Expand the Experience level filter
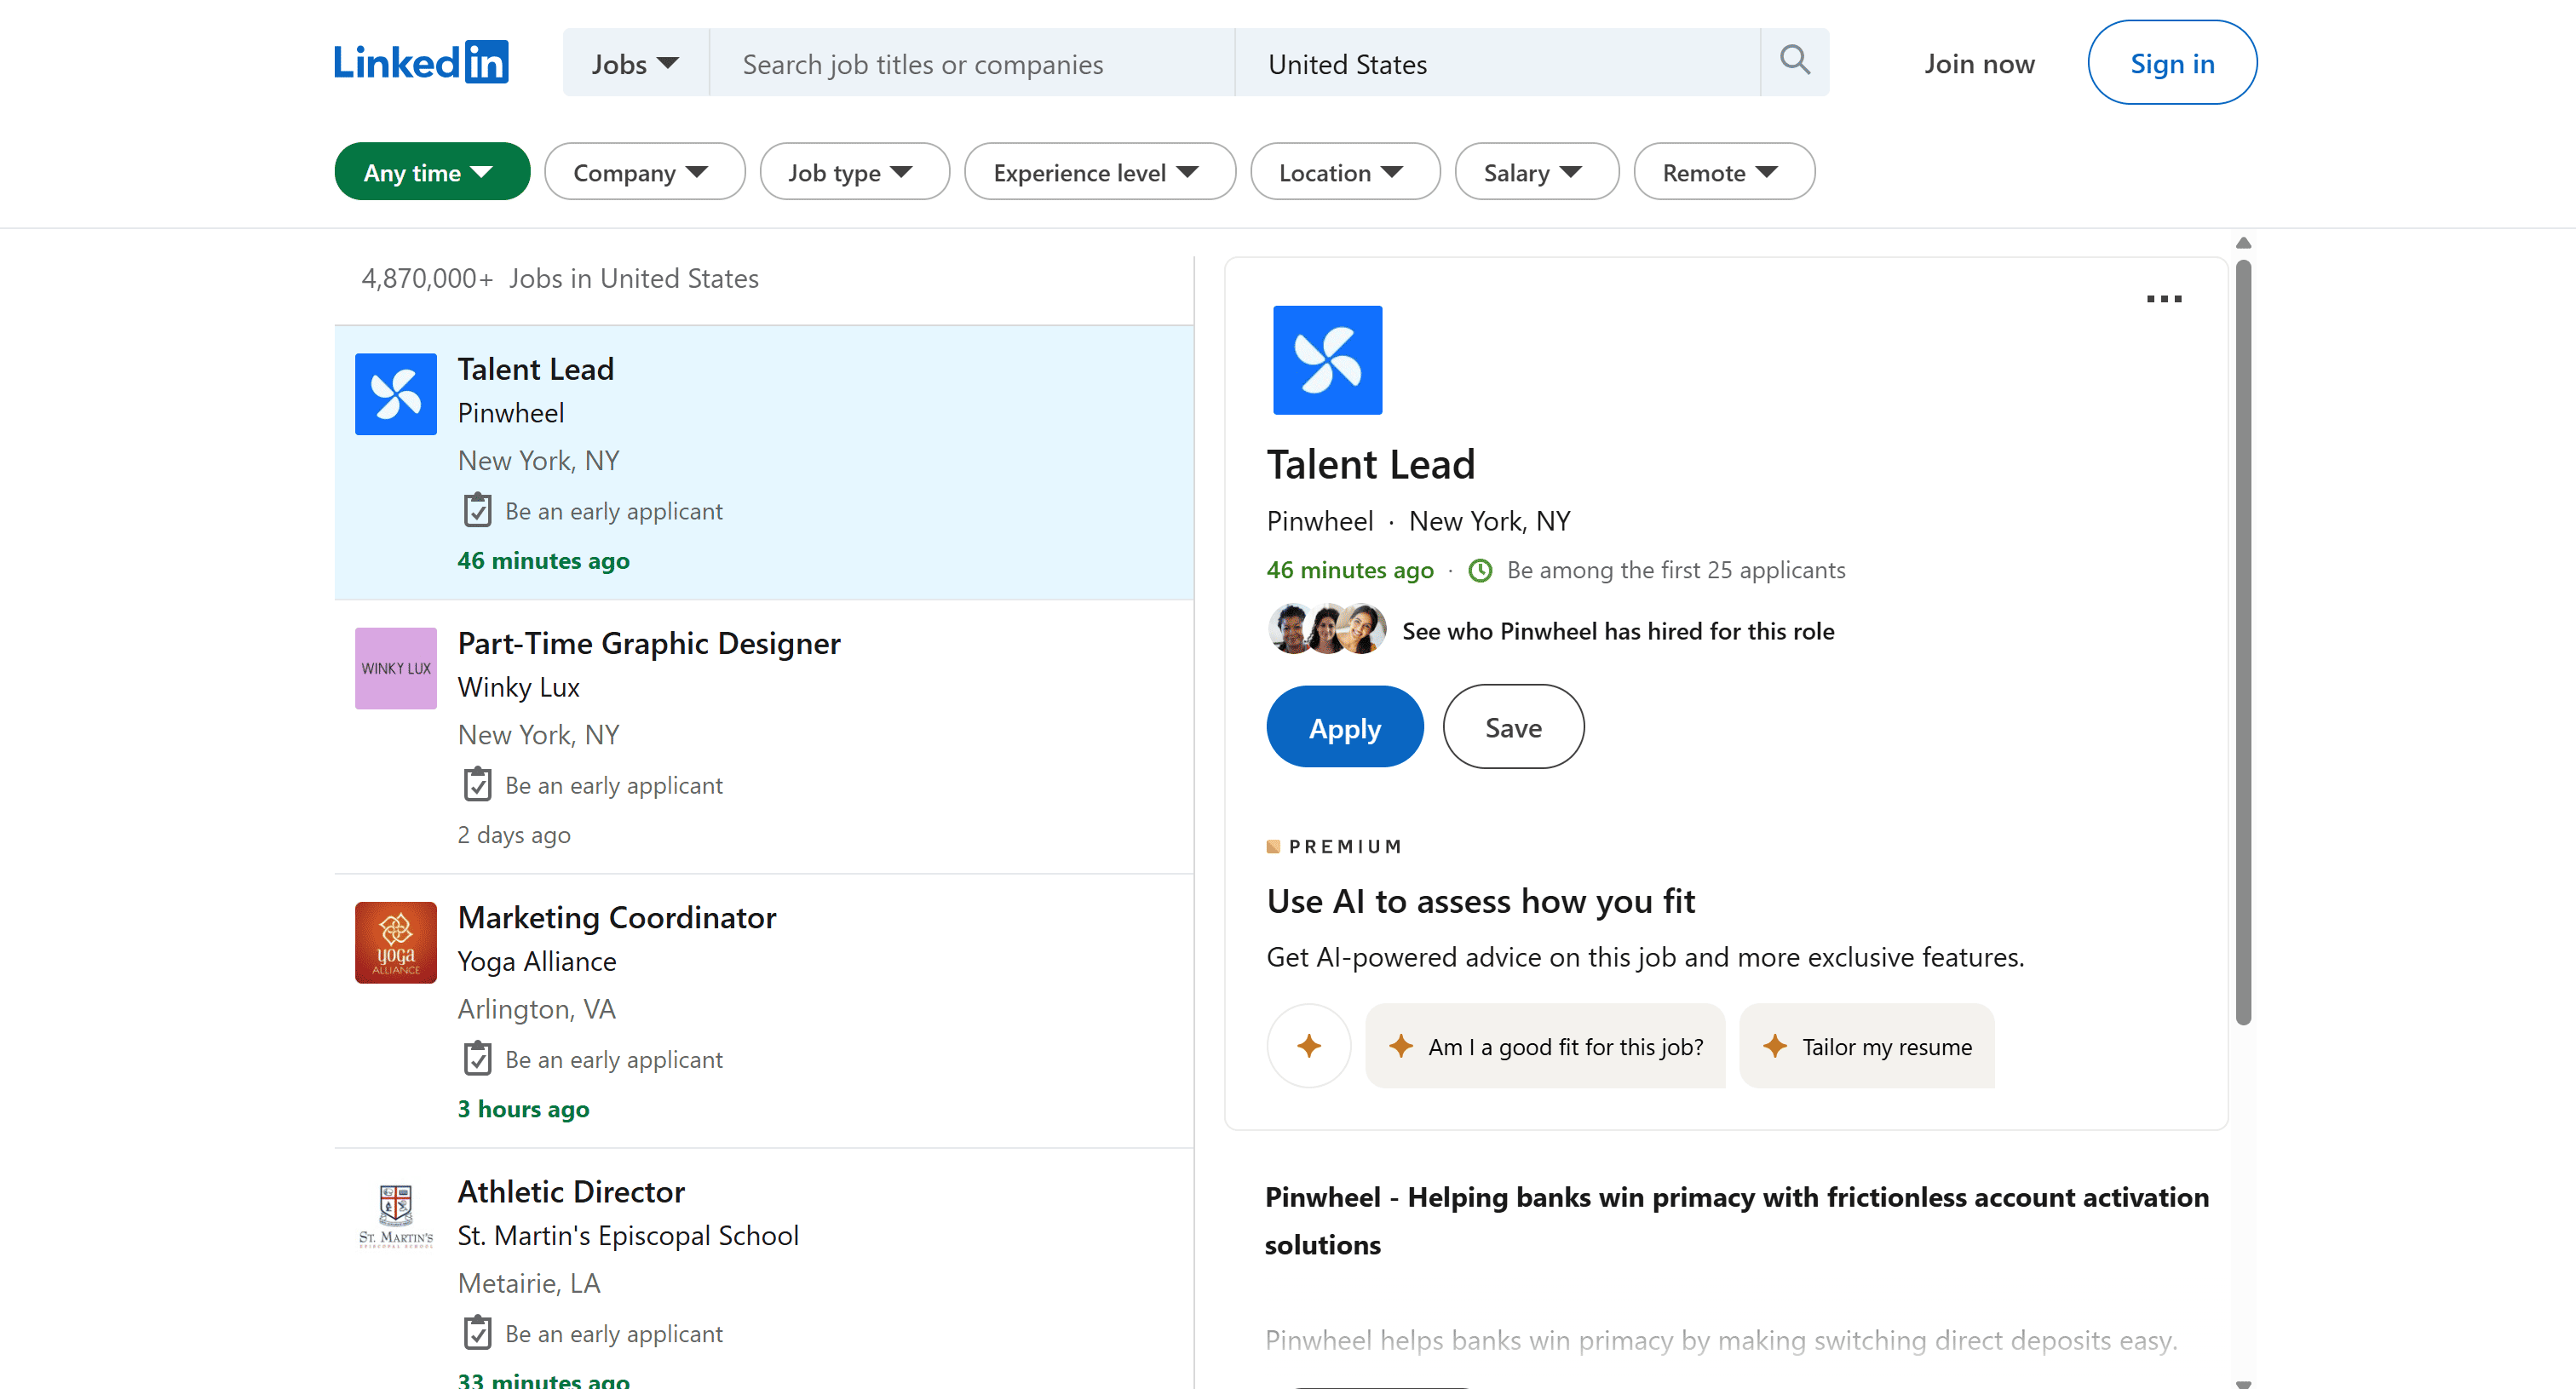 [1098, 171]
